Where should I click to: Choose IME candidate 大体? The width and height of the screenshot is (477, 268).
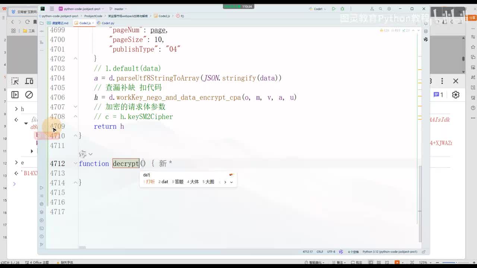pyautogui.click(x=193, y=182)
